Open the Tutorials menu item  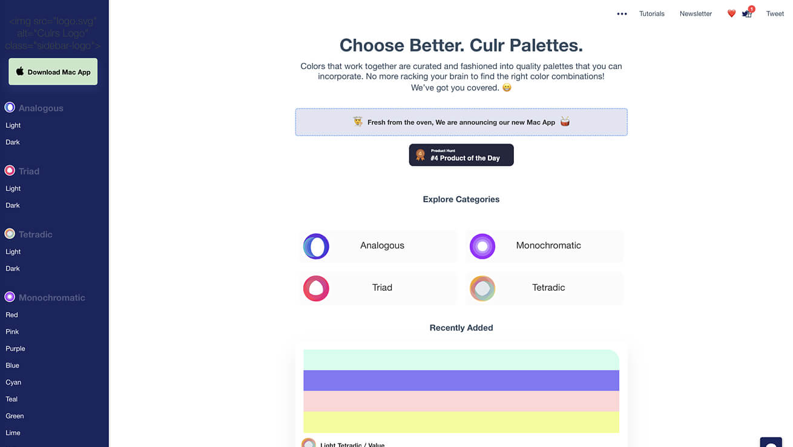651,14
